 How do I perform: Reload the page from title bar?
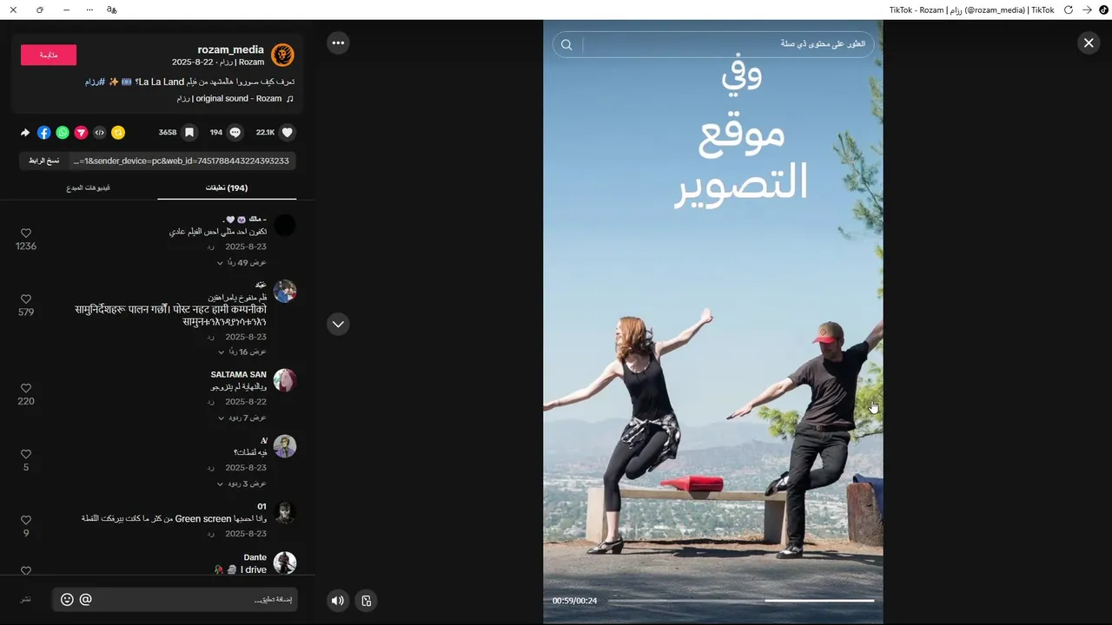(x=1069, y=10)
